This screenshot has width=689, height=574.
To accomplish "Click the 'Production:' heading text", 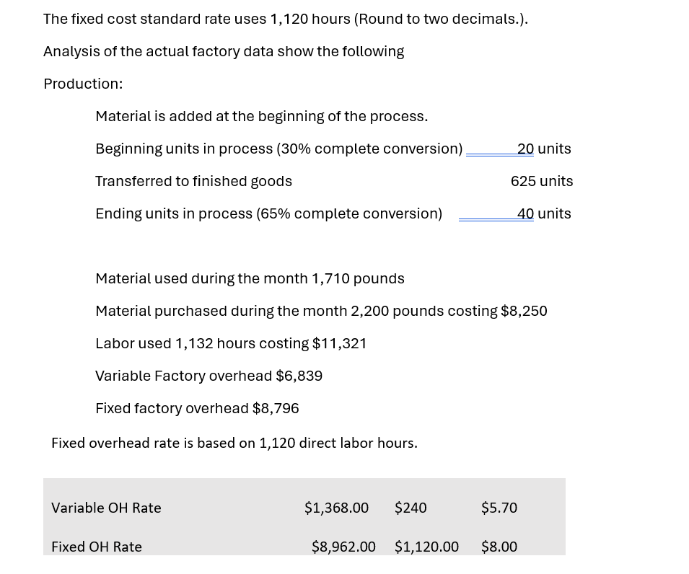I will click(83, 84).
